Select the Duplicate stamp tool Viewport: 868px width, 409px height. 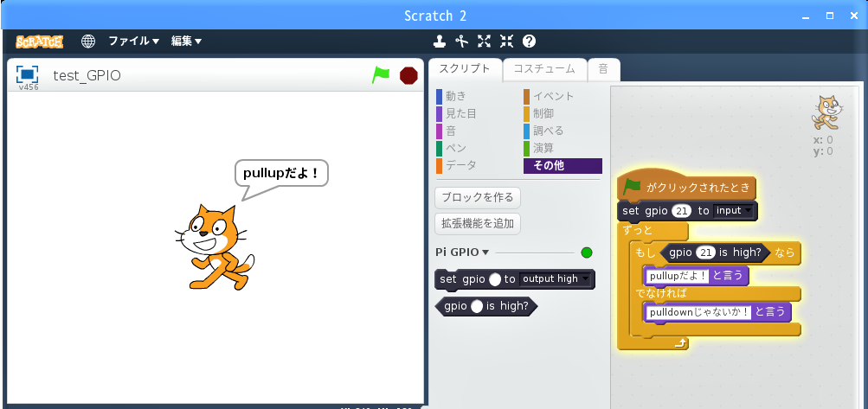439,41
